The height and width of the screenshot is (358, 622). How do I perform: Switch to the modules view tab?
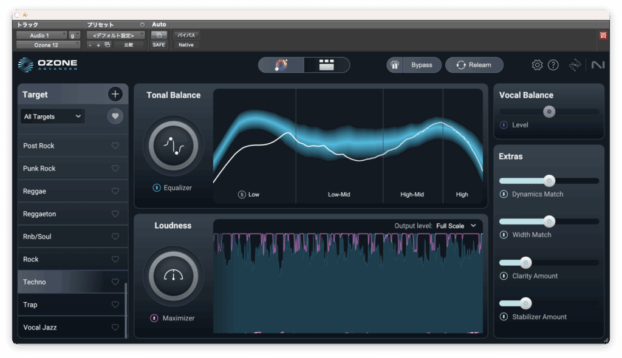(327, 65)
